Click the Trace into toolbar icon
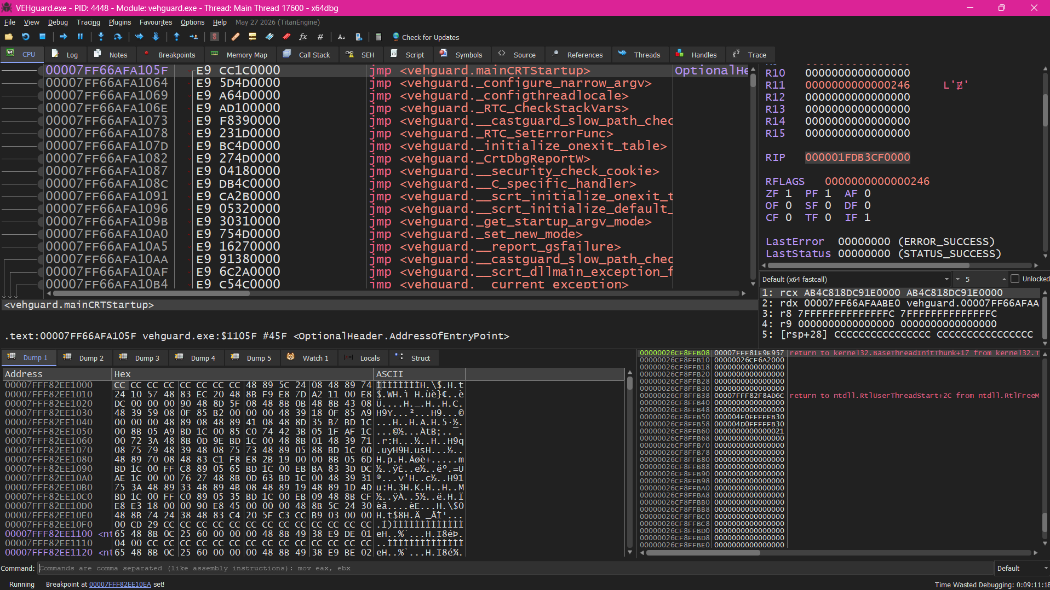 pyautogui.click(x=139, y=37)
